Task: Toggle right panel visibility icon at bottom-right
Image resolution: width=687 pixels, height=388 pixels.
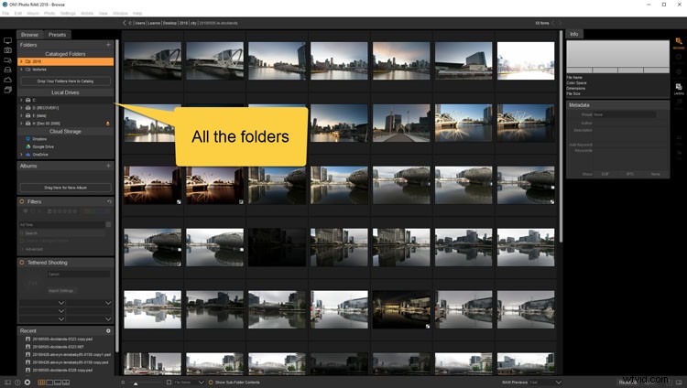Action: coord(679,383)
